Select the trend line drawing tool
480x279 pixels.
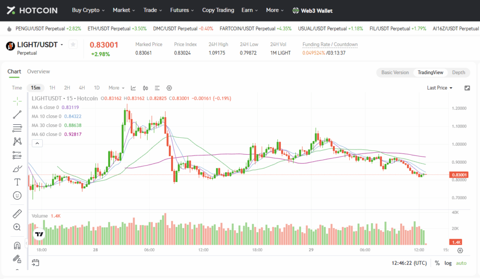pyautogui.click(x=17, y=114)
